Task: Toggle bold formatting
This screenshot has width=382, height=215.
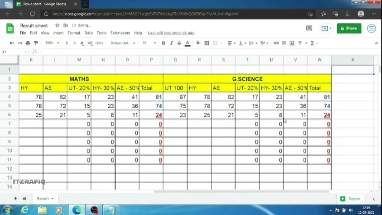Action: coord(163,43)
